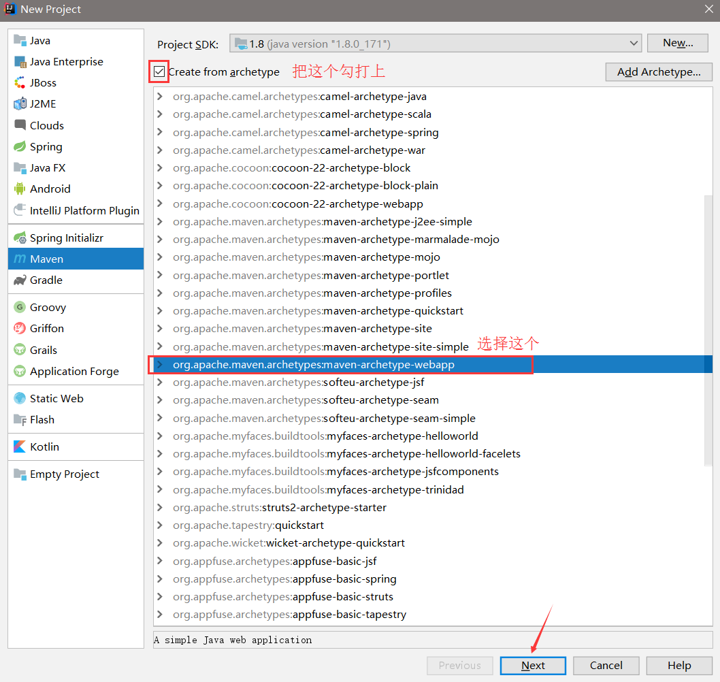Click the Java FX icon
The image size is (720, 682).
[x=20, y=167]
